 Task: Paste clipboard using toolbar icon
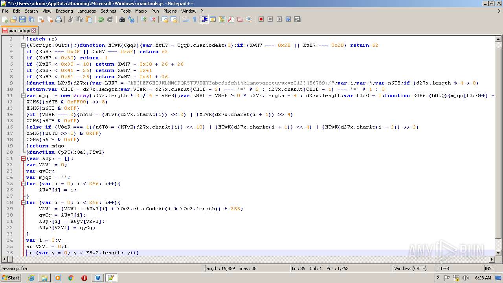coord(89,19)
